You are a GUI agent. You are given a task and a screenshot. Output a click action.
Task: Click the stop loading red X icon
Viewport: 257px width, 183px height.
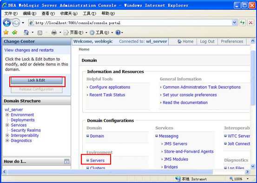point(250,23)
